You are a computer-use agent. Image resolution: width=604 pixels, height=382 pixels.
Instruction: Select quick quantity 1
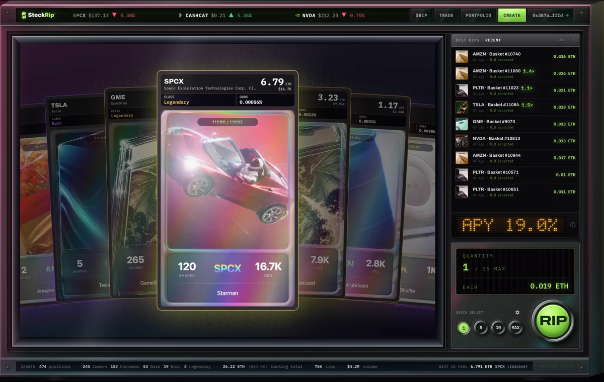point(464,328)
